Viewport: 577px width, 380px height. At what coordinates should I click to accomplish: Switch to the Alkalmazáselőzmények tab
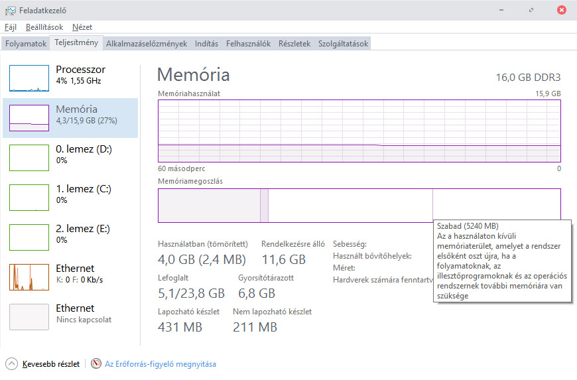pos(147,44)
